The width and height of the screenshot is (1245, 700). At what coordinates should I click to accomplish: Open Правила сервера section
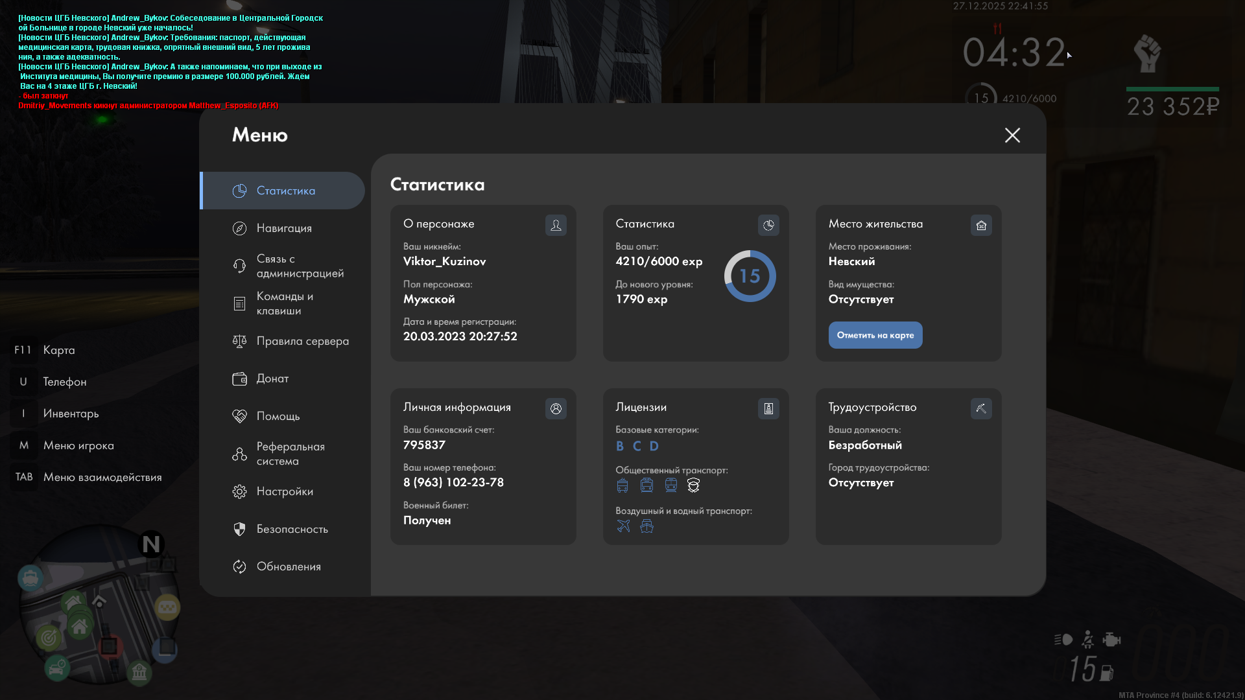pos(302,341)
